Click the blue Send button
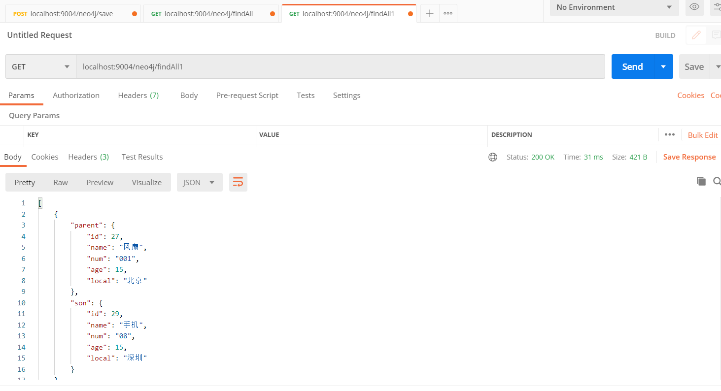 pos(633,66)
